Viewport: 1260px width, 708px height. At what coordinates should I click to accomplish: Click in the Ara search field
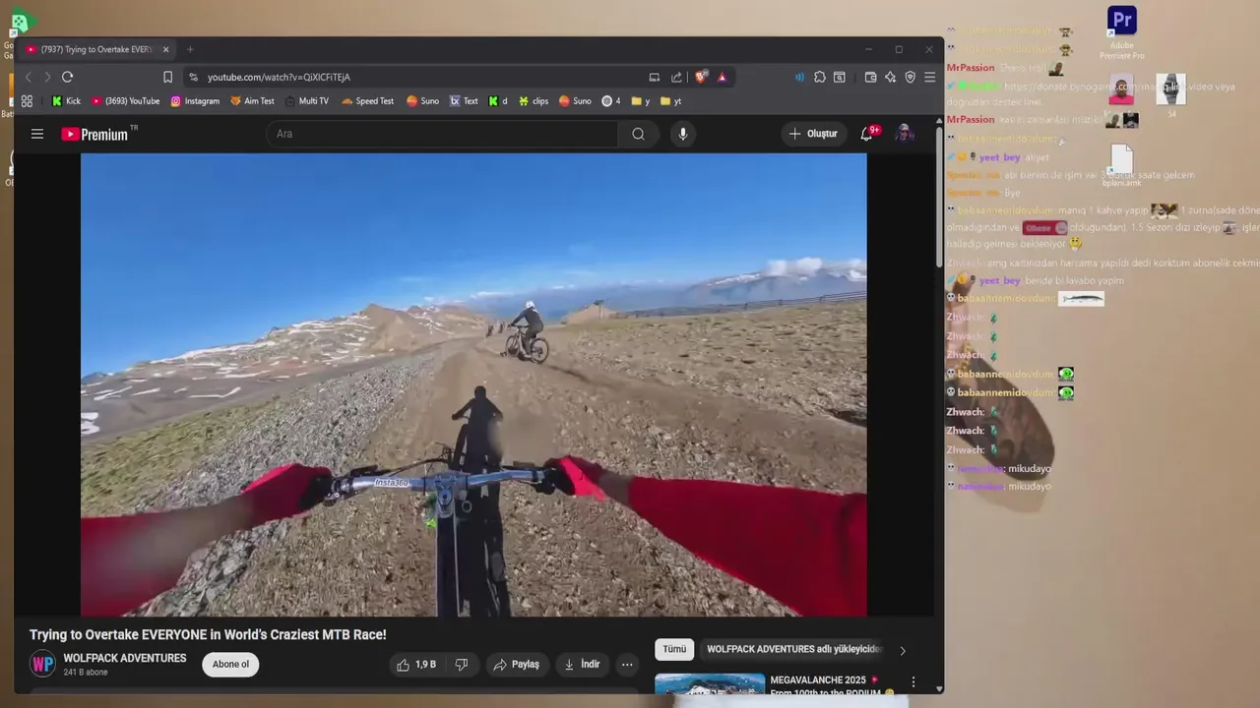[443, 134]
